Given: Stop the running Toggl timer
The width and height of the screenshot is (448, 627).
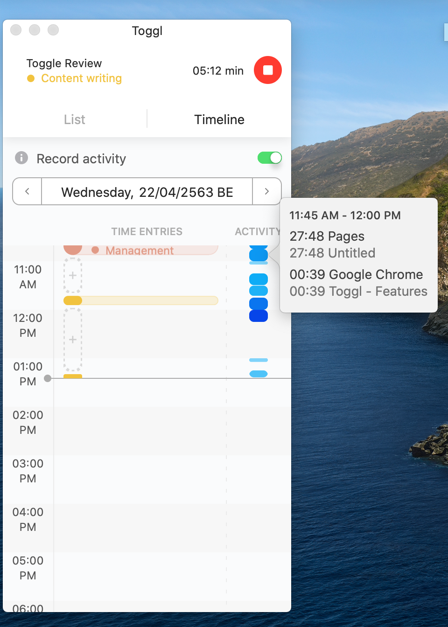Looking at the screenshot, I should click(267, 70).
